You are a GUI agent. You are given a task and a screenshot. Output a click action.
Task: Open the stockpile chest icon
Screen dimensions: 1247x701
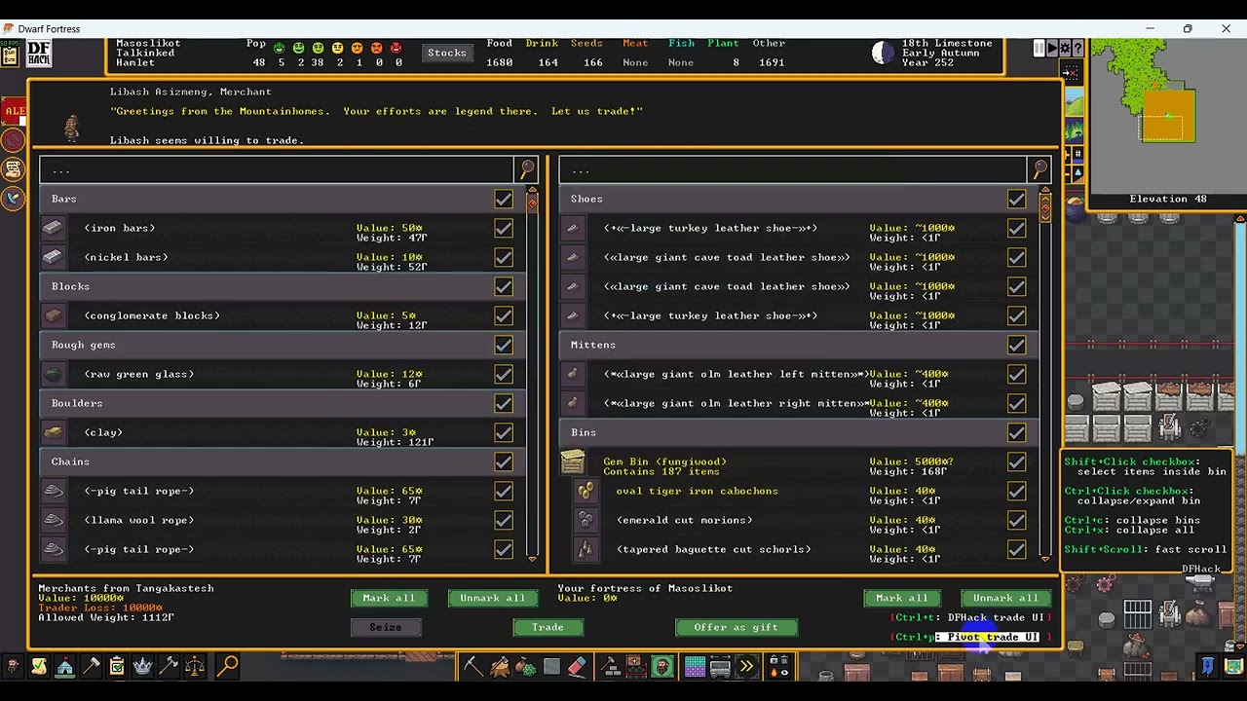(636, 667)
